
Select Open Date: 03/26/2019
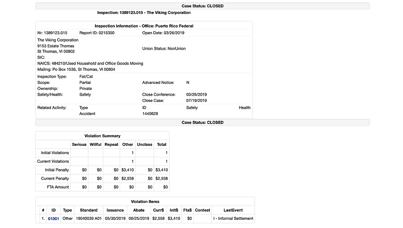pyautogui.click(x=163, y=33)
